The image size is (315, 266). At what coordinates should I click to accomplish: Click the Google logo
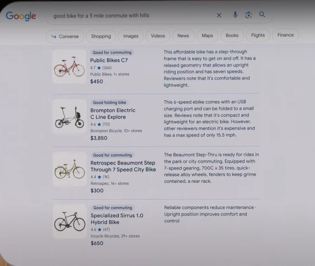coord(21,16)
